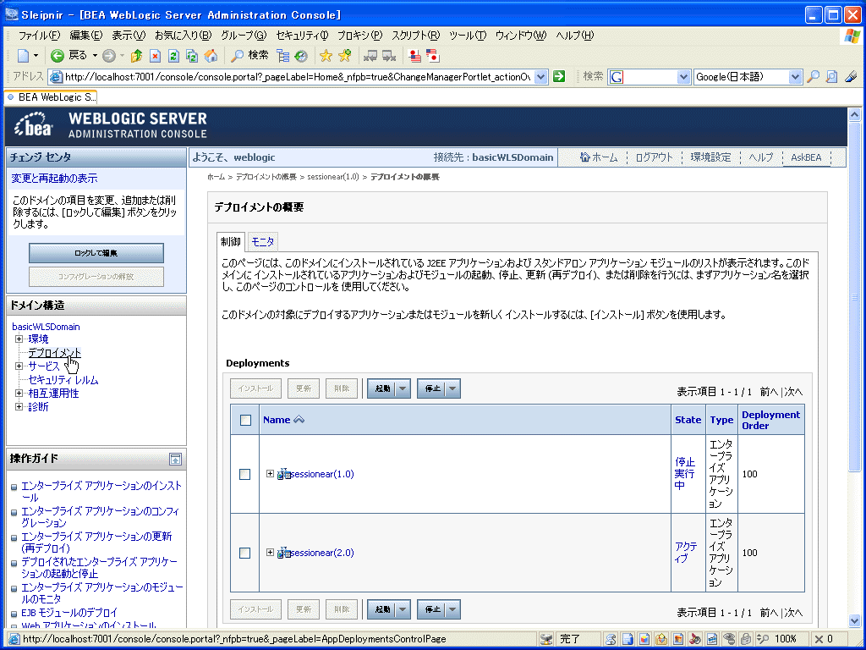This screenshot has height=650, width=866.
Task: Select the 制御 tab
Action: pyautogui.click(x=231, y=241)
